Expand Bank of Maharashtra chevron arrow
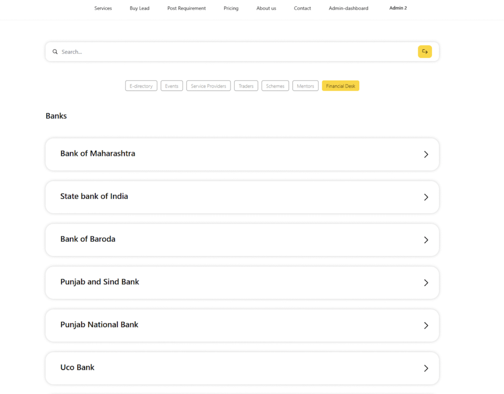 click(426, 154)
